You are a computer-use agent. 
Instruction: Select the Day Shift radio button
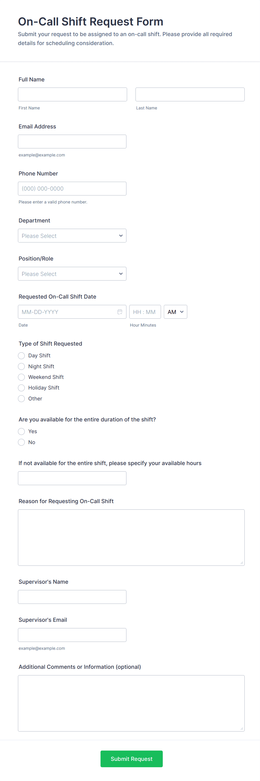(22, 355)
